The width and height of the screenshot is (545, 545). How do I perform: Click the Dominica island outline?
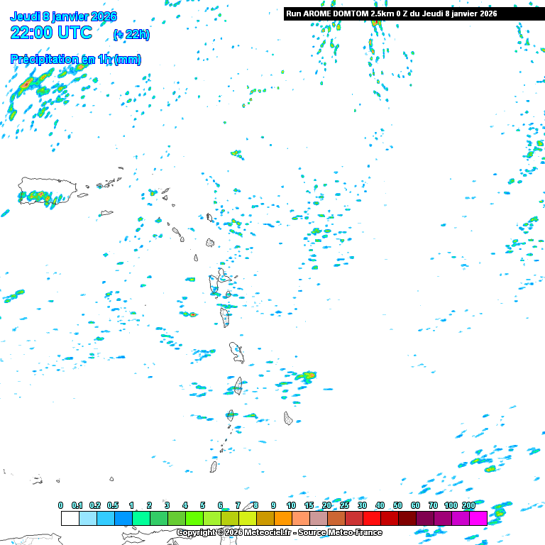pos(226,316)
